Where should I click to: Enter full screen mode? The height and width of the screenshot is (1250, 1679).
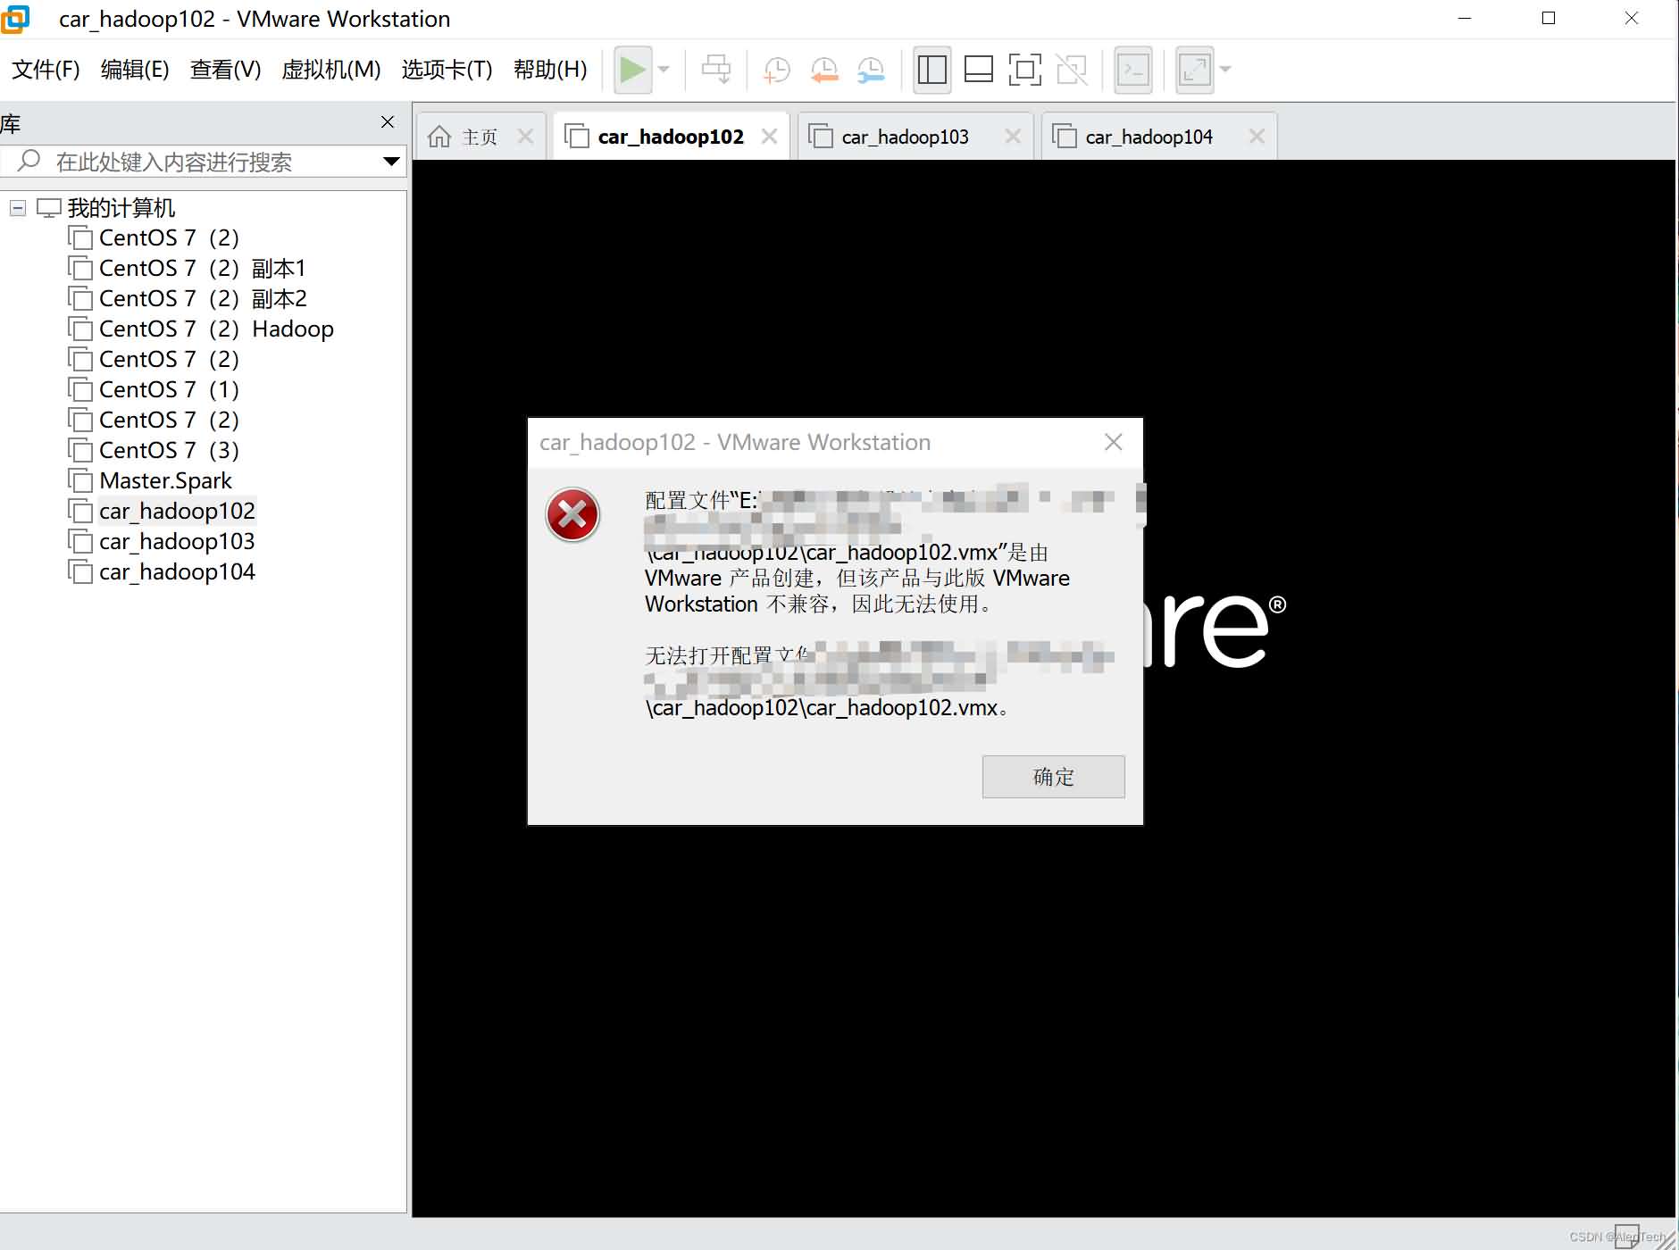(1024, 69)
